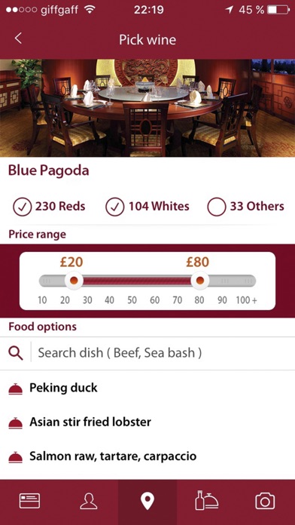Screen dimensions: 295x525
Task: Tap the battery indicator in status bar
Action: coord(278,10)
